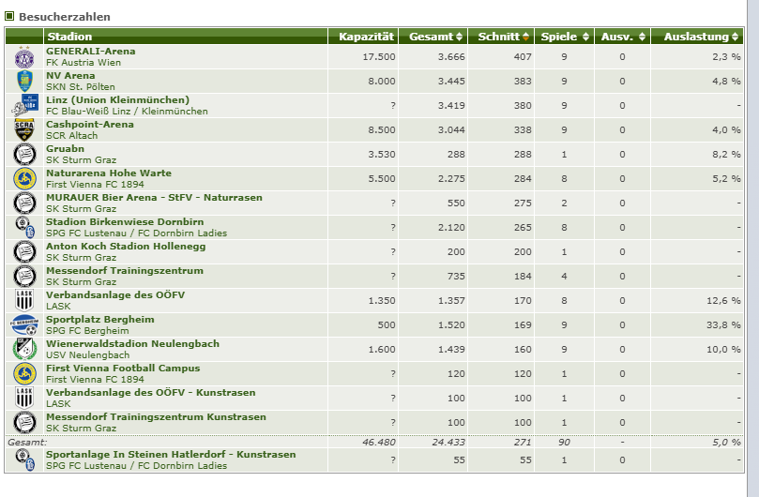The width and height of the screenshot is (759, 497).
Task: Open MURAUER Bier Arena - StFV - Naturrasen link
Action: 154,198
